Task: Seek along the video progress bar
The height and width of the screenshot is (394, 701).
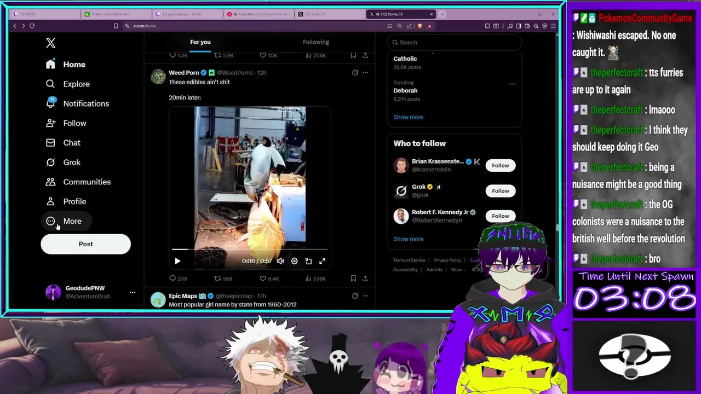Action: [250, 250]
